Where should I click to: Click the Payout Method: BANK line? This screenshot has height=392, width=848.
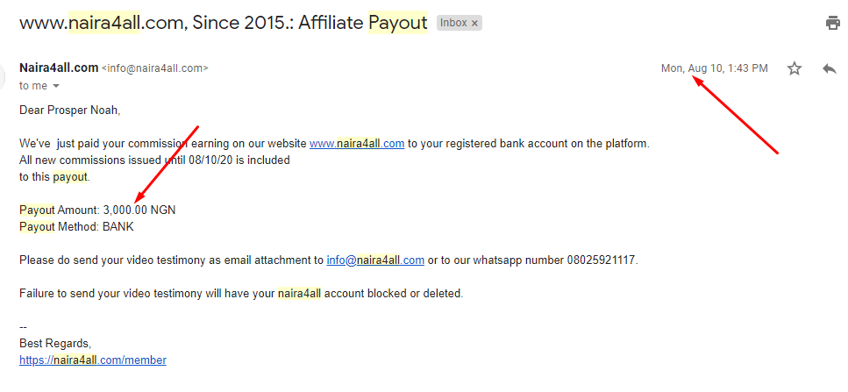click(76, 227)
